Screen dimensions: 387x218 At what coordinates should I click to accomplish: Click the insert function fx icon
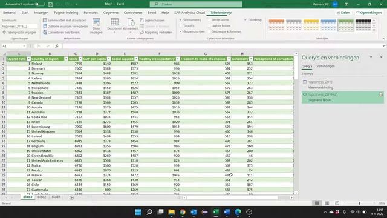pos(57,46)
